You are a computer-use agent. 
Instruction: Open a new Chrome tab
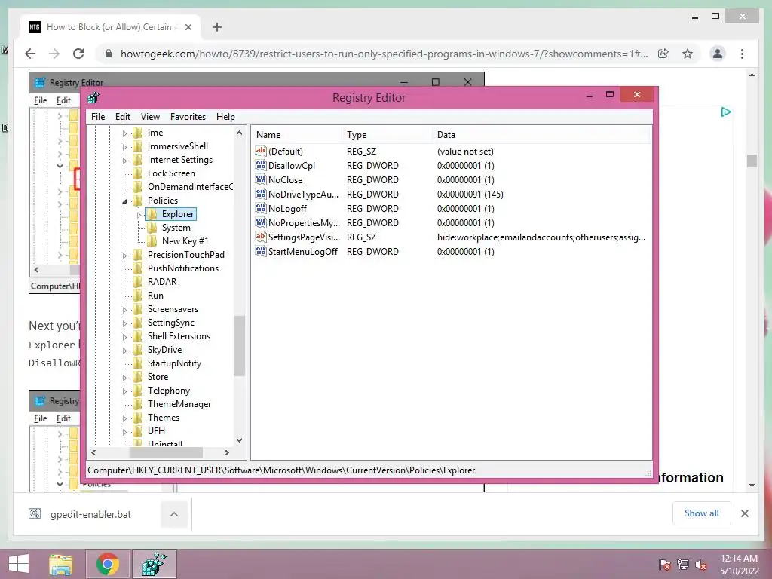(x=216, y=27)
